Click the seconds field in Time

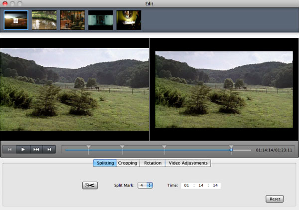(x=215, y=185)
